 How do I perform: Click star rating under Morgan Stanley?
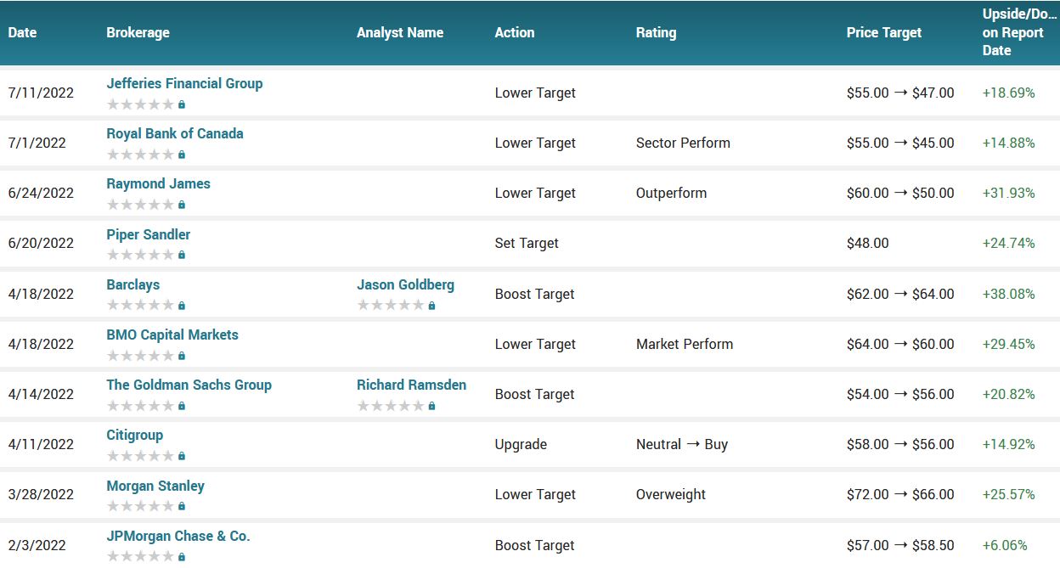point(140,506)
